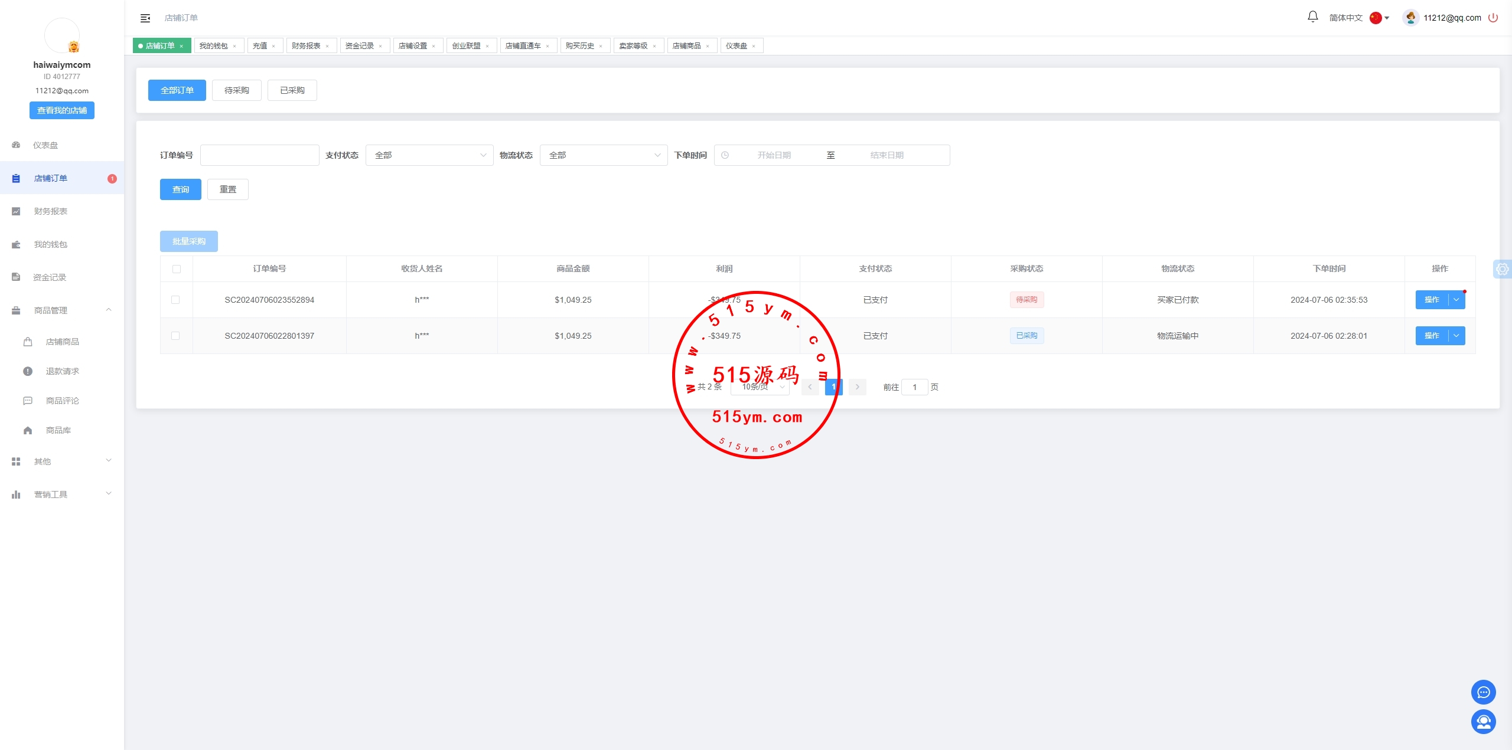Open the chat message bubble icon
The width and height of the screenshot is (1512, 750).
pos(1483,692)
